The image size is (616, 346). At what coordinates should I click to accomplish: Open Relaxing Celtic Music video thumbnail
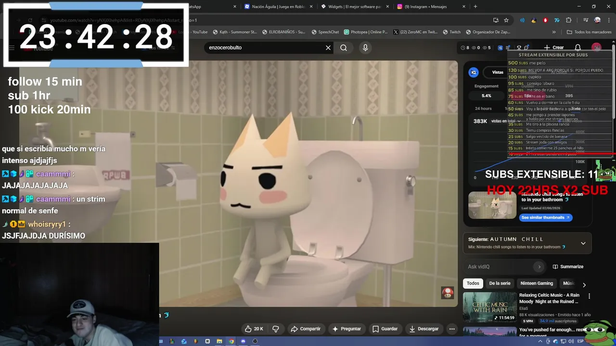(x=490, y=307)
